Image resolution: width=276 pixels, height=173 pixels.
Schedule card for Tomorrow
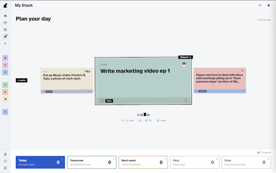point(92,162)
